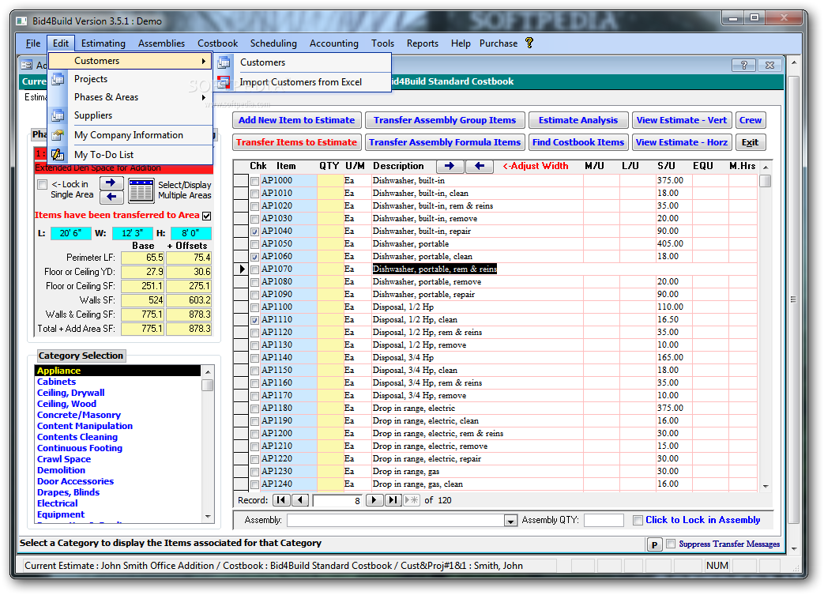Click Transfer Items to Estimate button
Viewport: 824px width, 595px height.
pyautogui.click(x=297, y=142)
